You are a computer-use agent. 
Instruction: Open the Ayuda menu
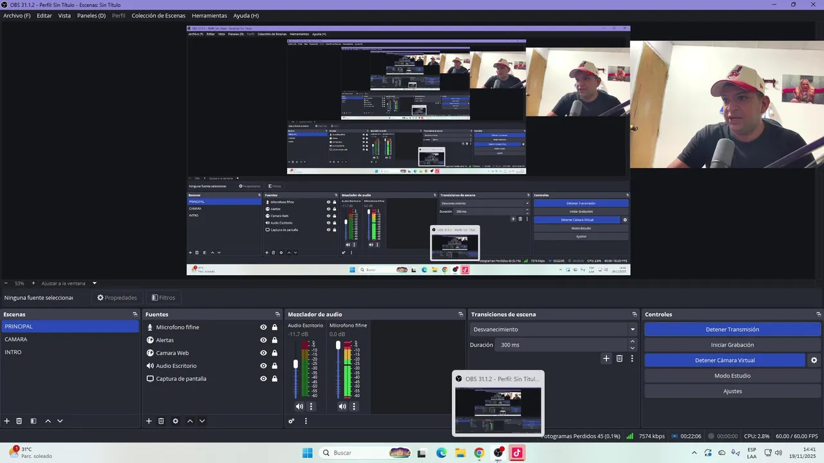(246, 15)
